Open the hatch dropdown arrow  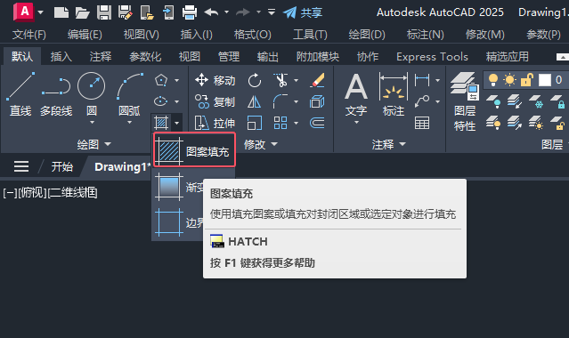[x=176, y=123]
